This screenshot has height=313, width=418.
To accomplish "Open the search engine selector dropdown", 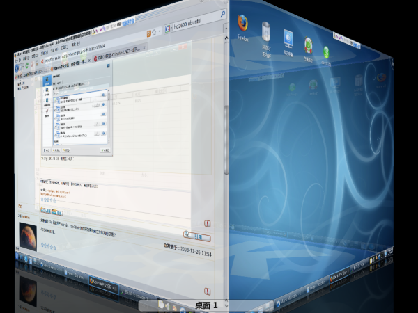I will pyautogui.click(x=168, y=29).
